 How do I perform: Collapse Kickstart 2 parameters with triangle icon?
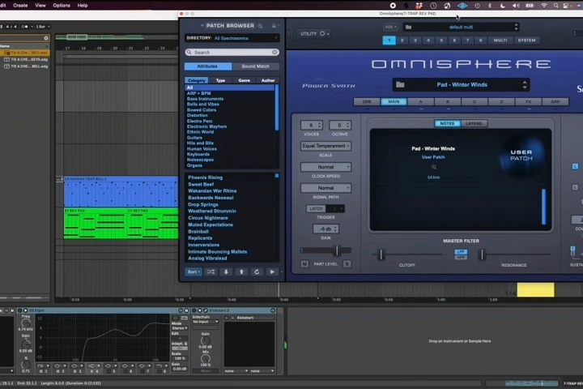(200, 310)
